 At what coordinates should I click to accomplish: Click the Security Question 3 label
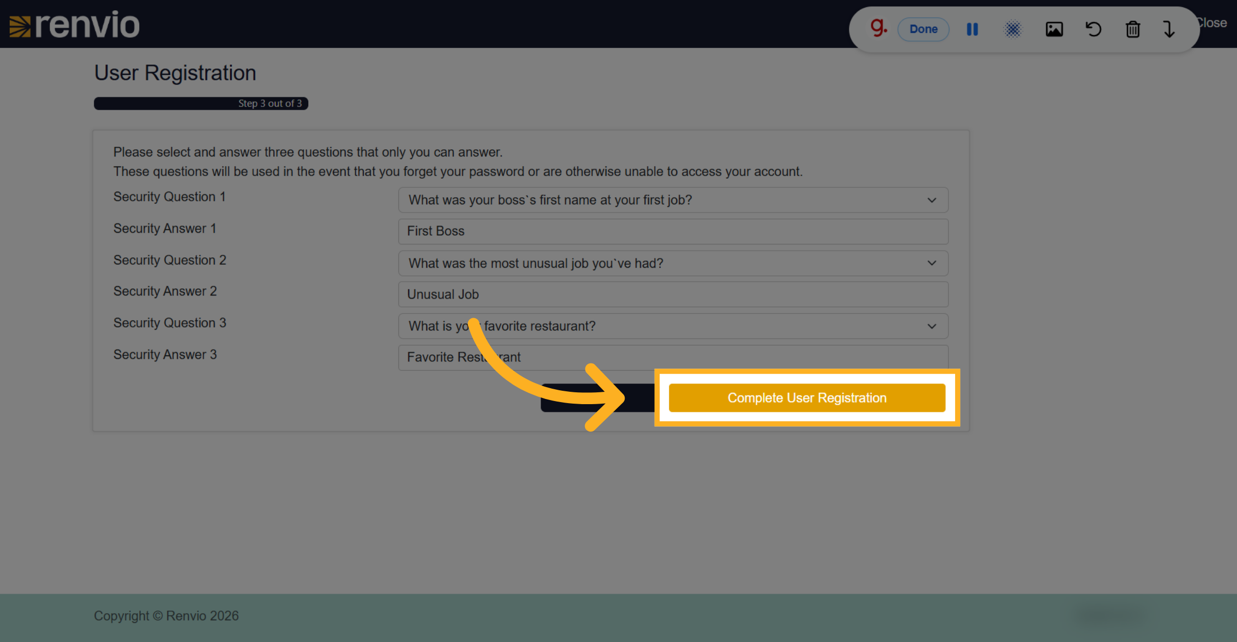pos(170,323)
